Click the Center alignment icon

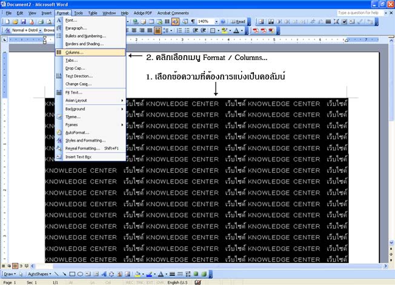coord(134,30)
